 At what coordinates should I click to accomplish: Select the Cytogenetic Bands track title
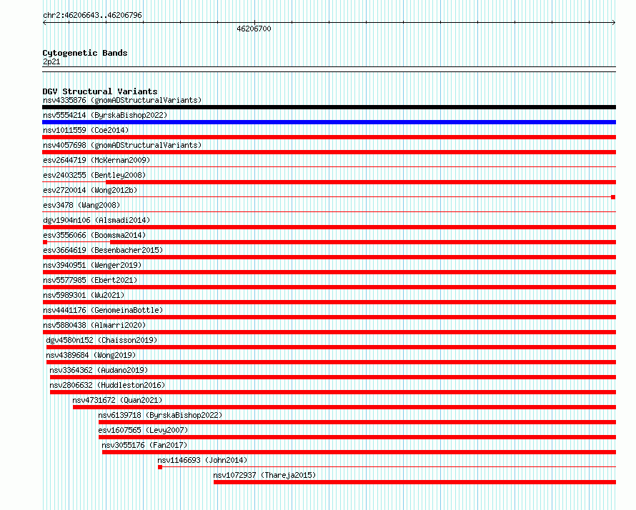pyautogui.click(x=85, y=53)
